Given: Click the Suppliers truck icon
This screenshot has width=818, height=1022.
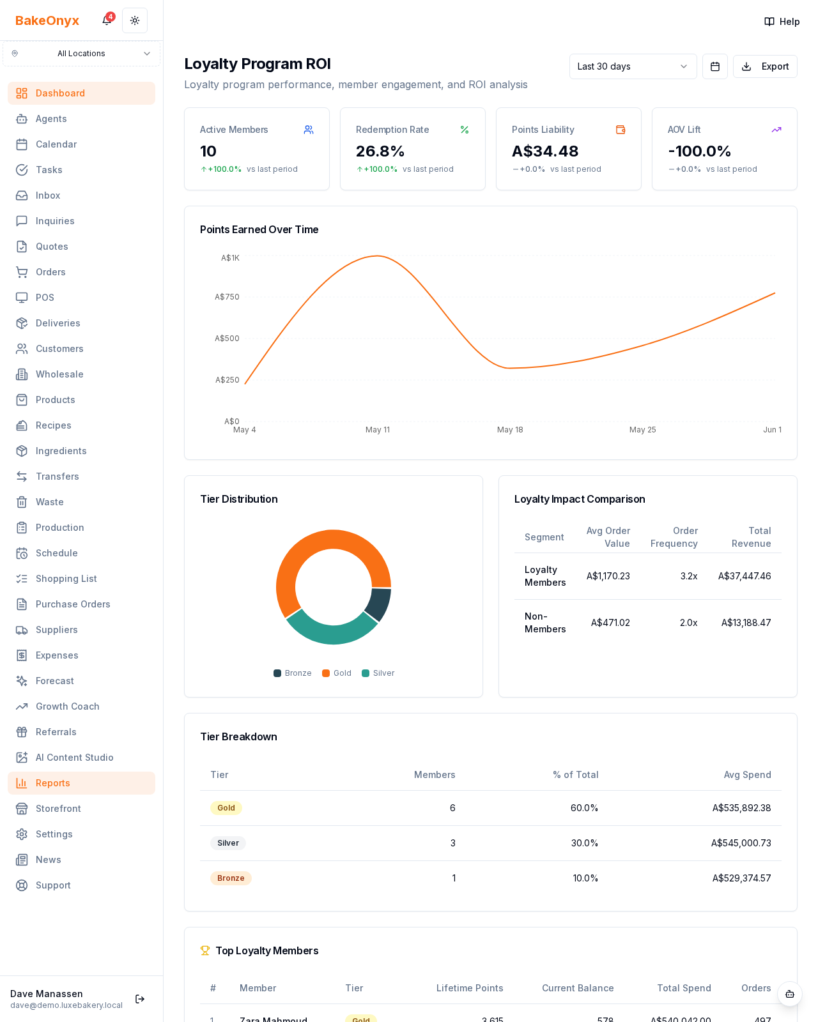Looking at the screenshot, I should point(22,630).
